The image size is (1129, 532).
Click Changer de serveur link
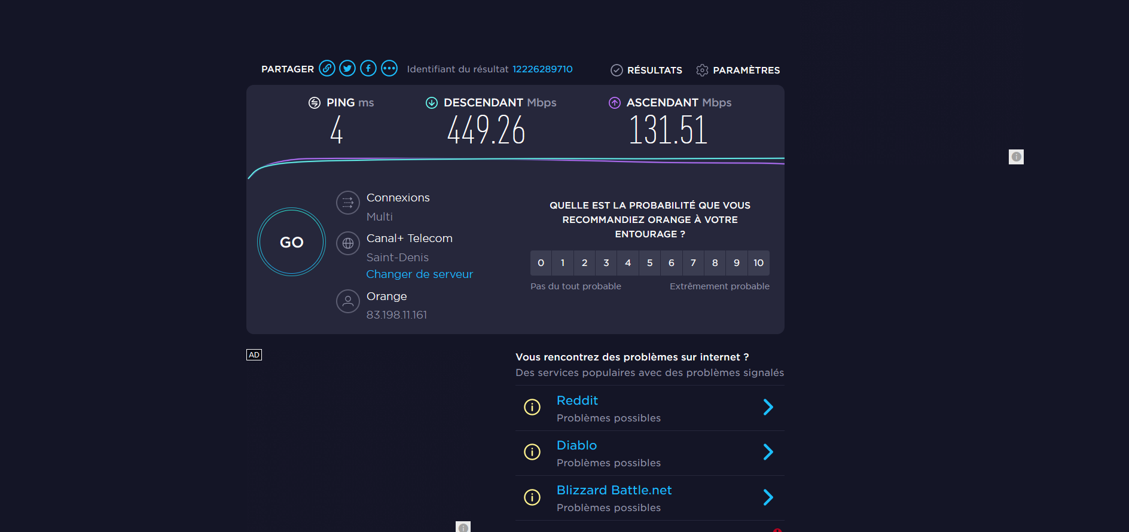coord(419,274)
